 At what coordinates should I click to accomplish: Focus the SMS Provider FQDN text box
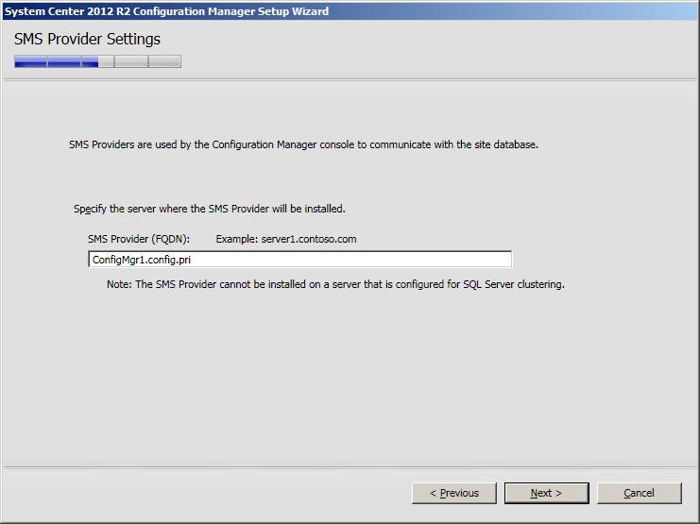(299, 260)
